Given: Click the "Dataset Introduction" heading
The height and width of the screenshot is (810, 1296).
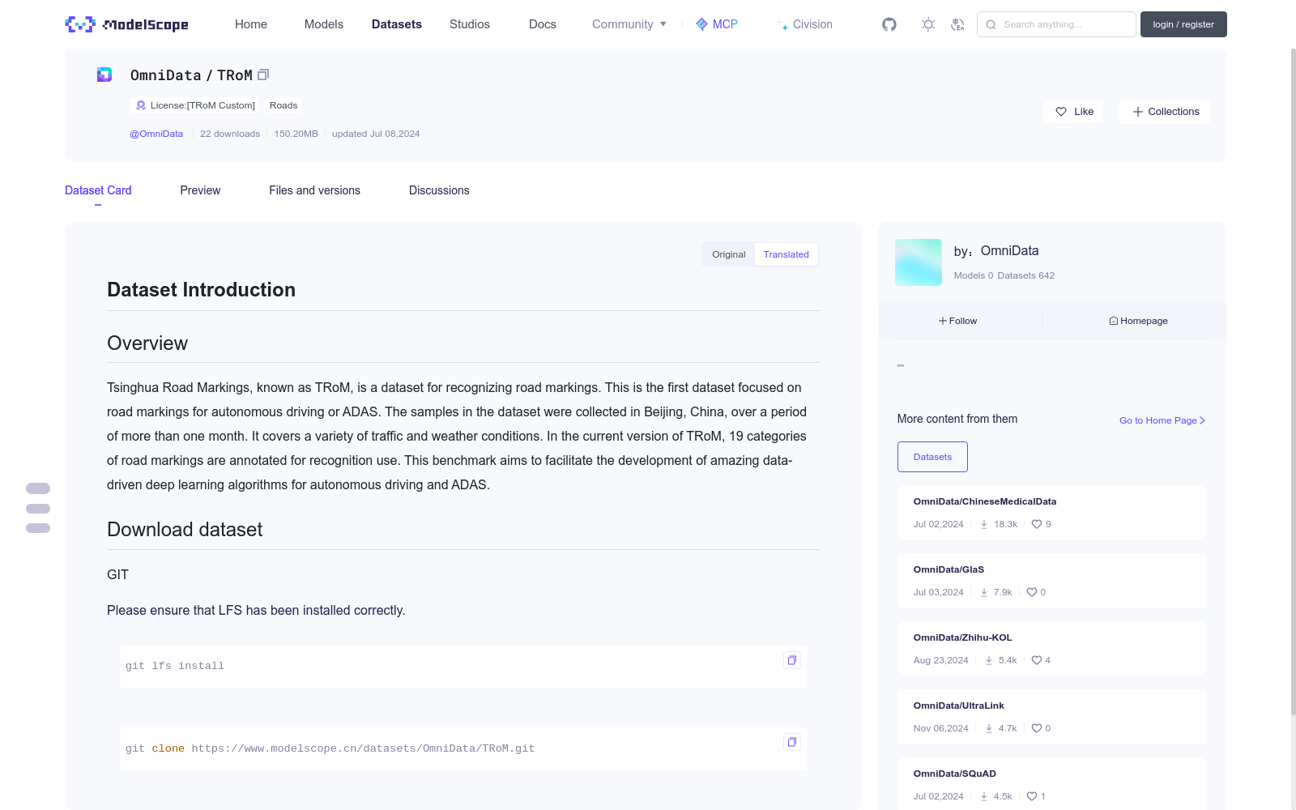Looking at the screenshot, I should pos(201,290).
